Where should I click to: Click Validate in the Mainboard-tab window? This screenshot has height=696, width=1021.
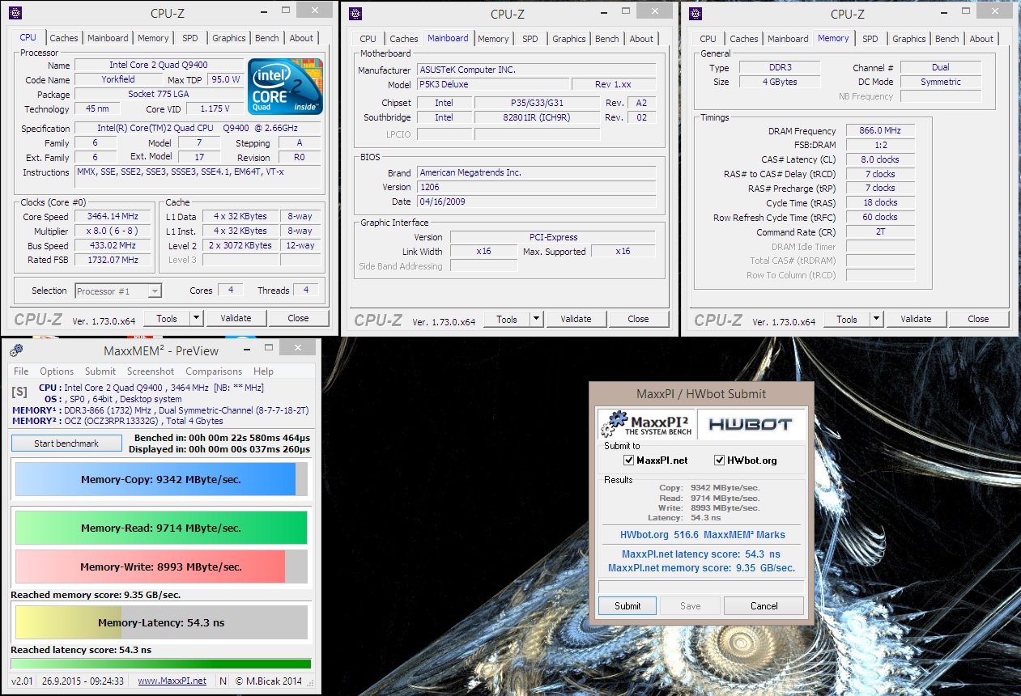[576, 319]
